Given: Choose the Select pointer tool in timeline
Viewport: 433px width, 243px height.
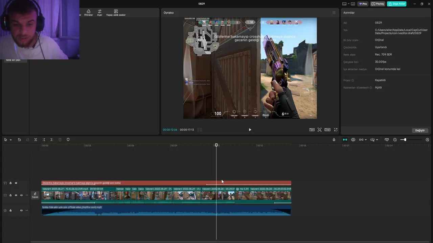Looking at the screenshot, I should coord(5,140).
